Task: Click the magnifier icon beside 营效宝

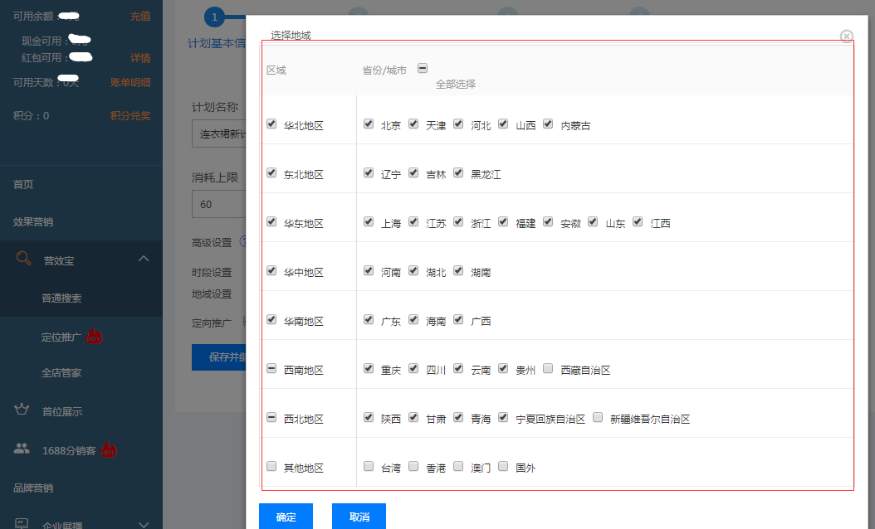Action: 23,259
